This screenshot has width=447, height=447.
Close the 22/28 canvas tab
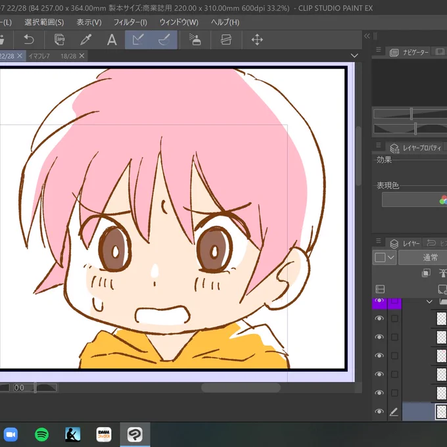[20, 56]
